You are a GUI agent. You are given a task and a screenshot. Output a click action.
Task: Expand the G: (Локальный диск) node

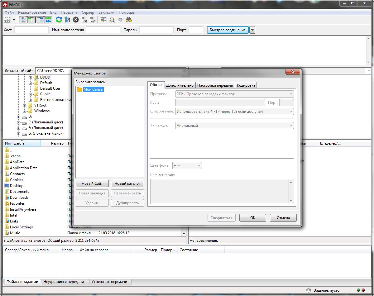coord(19,133)
